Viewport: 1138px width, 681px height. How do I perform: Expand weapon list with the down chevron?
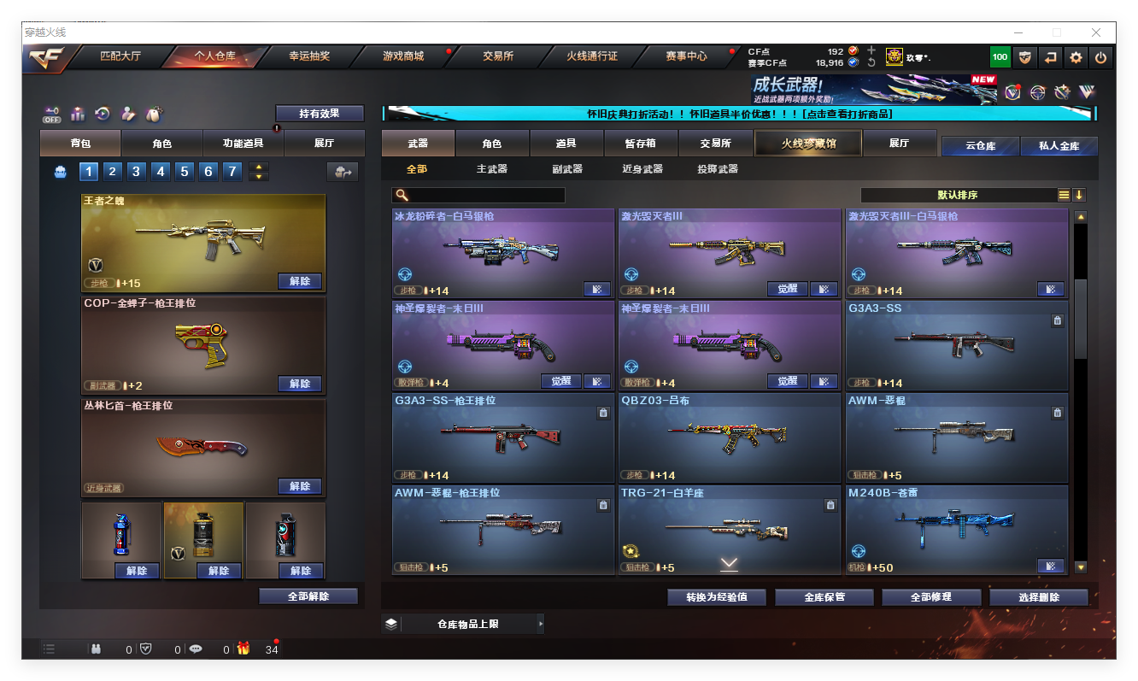point(728,563)
